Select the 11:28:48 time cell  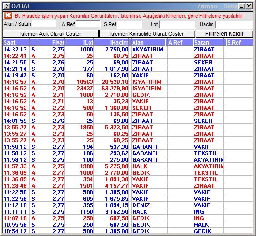point(15,186)
